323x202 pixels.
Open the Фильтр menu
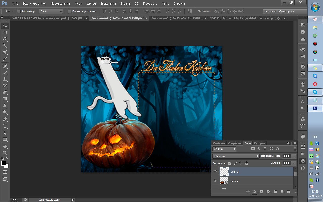(x=125, y=4)
